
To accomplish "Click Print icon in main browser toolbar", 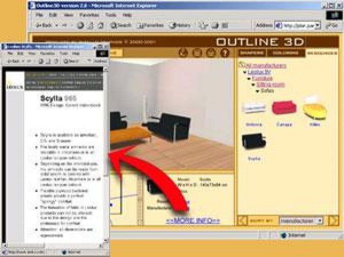I will click(215, 25).
